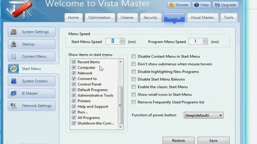Uncheck the Administrative Tools checkbox
The image size is (257, 144).
[74, 95]
